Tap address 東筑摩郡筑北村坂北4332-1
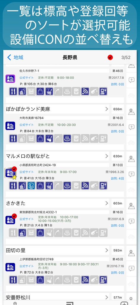The image size is (140, 305). (38, 212)
